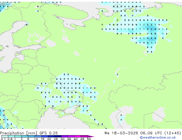Click the weatheronline.co.uk copyright link
182x140 pixels.
pyautogui.click(x=158, y=137)
